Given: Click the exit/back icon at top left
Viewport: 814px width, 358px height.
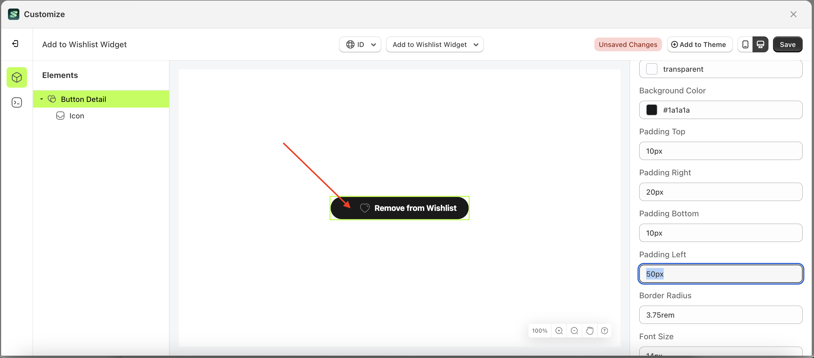Looking at the screenshot, I should 15,44.
